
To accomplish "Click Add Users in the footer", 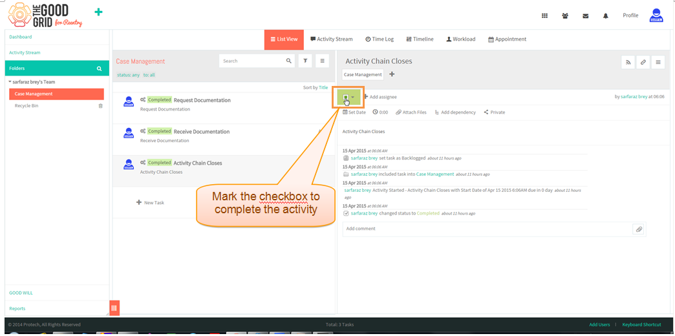I will point(599,325).
